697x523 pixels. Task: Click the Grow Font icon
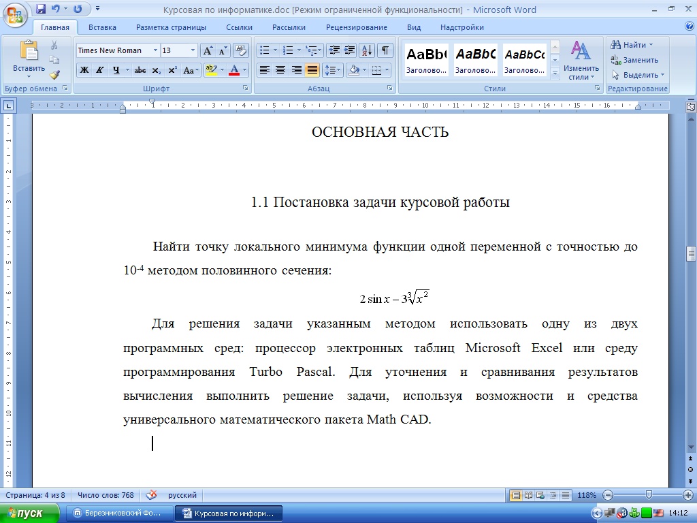[x=208, y=50]
